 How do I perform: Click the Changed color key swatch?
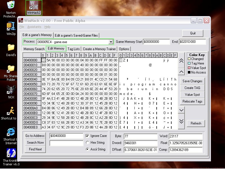(189, 59)
